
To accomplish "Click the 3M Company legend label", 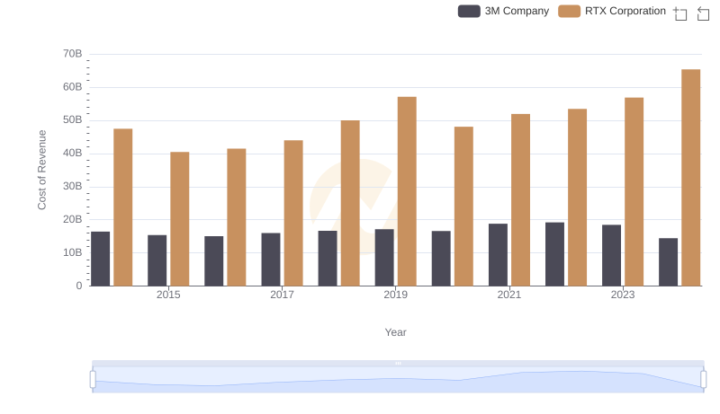I will coord(517,11).
